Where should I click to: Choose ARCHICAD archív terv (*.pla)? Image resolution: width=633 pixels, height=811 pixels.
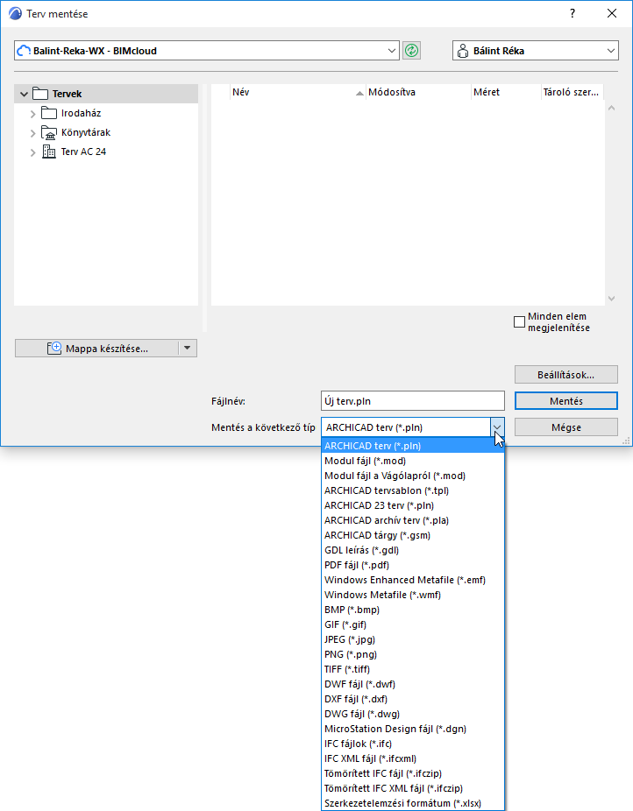pyautogui.click(x=413, y=520)
